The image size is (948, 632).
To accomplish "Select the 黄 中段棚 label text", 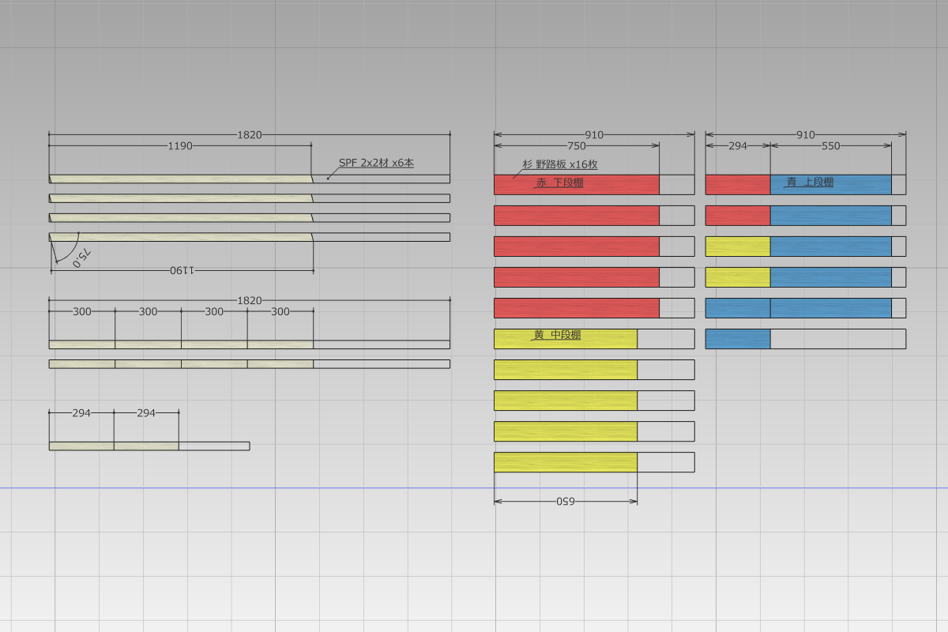I will (x=557, y=335).
